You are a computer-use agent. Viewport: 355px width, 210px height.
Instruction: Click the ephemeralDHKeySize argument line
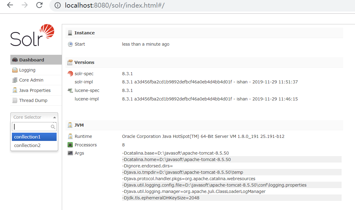232,198
